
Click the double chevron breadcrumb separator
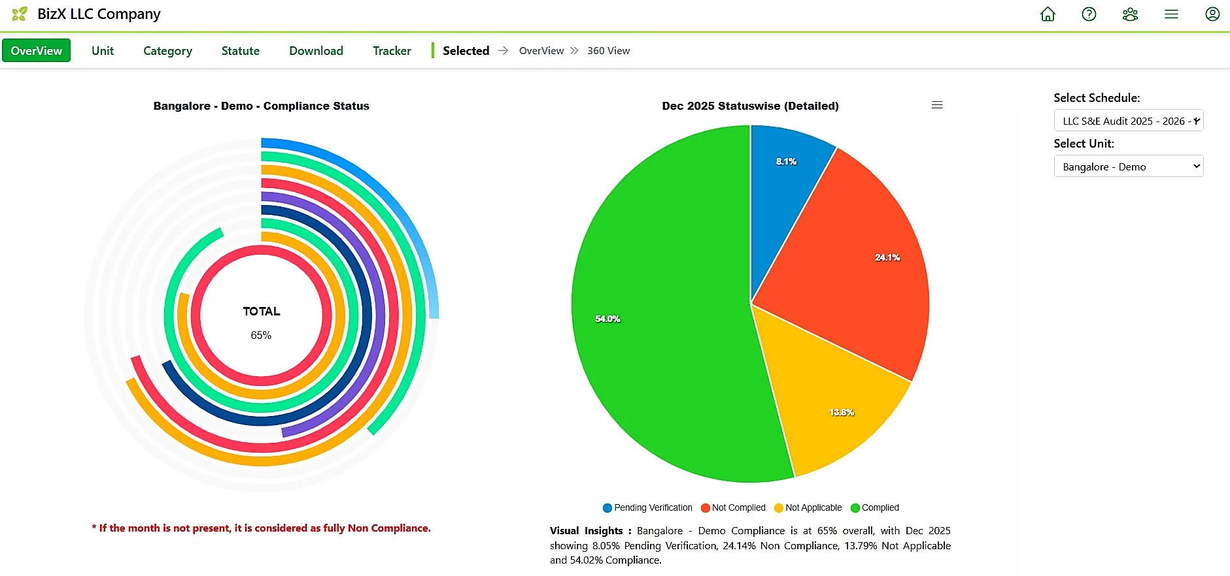[574, 50]
